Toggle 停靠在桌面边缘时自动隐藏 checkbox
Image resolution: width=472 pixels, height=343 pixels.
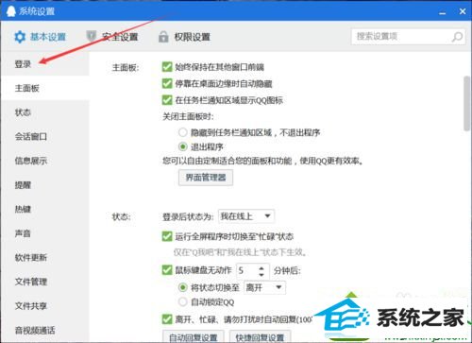click(167, 83)
